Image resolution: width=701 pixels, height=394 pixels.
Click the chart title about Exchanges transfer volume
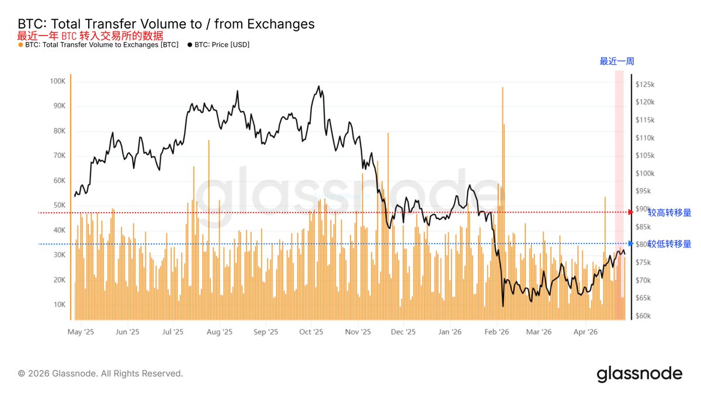tap(166, 24)
